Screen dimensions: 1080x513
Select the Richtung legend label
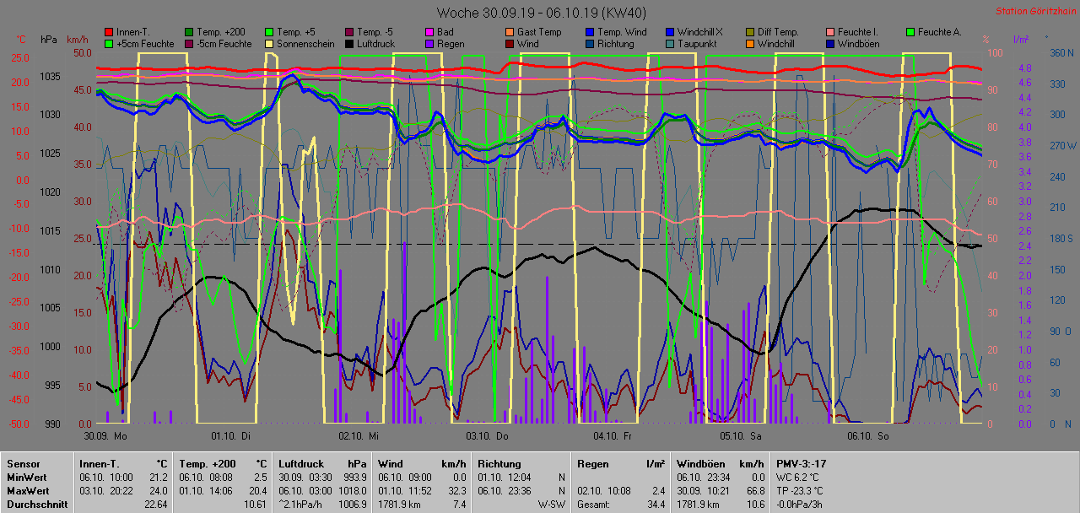click(617, 43)
